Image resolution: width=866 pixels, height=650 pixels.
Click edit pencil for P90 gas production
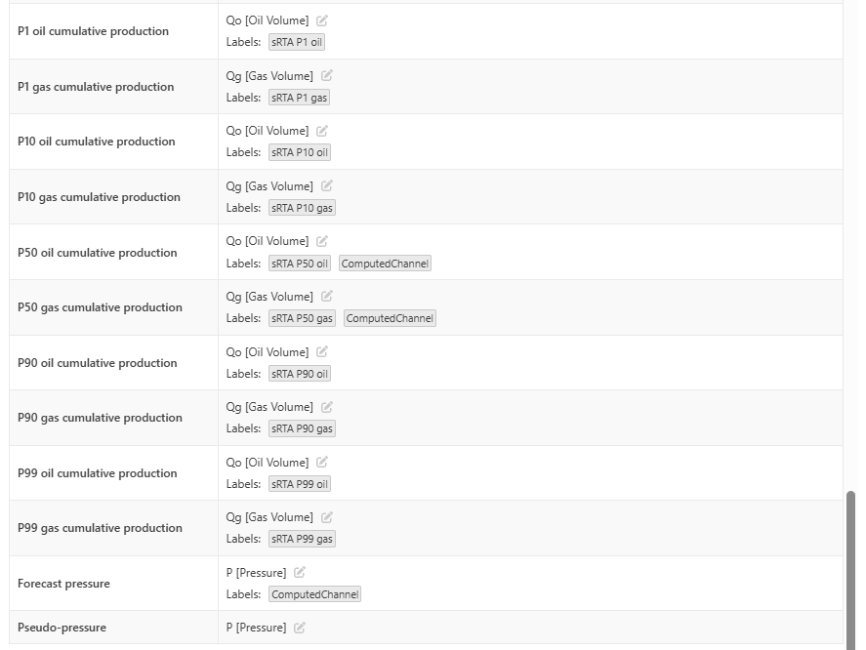click(327, 407)
